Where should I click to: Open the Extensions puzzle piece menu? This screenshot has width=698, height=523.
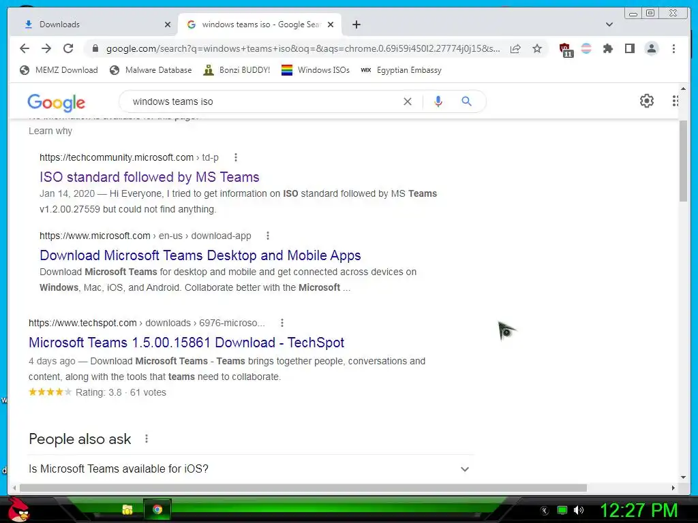[607, 48]
